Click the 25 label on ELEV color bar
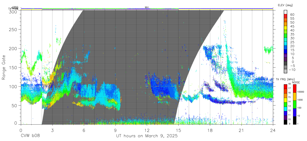Image resolution: width=307 pixels, height=141 pixels. click(x=292, y=42)
